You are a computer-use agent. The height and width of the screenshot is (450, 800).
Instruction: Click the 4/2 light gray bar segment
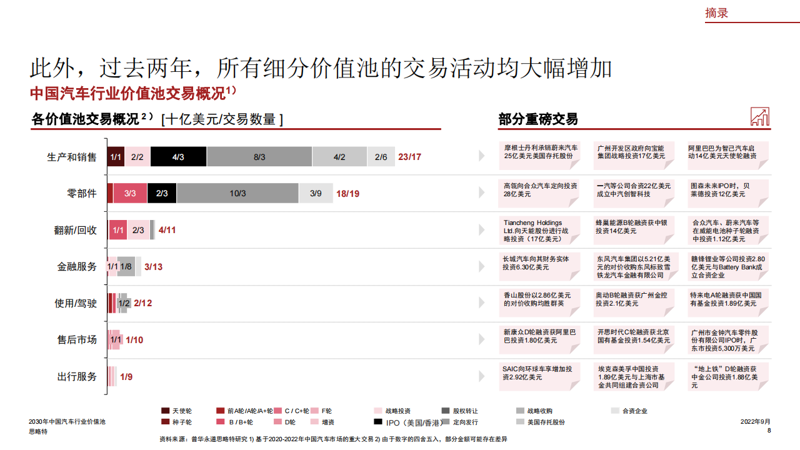point(339,156)
